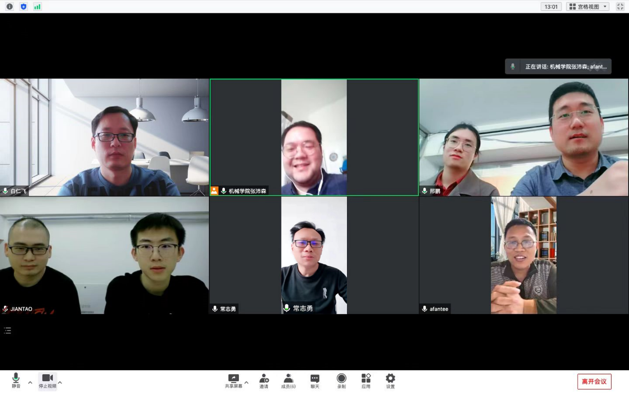
Task: Open meeting info icon at top left
Action: pos(9,6)
